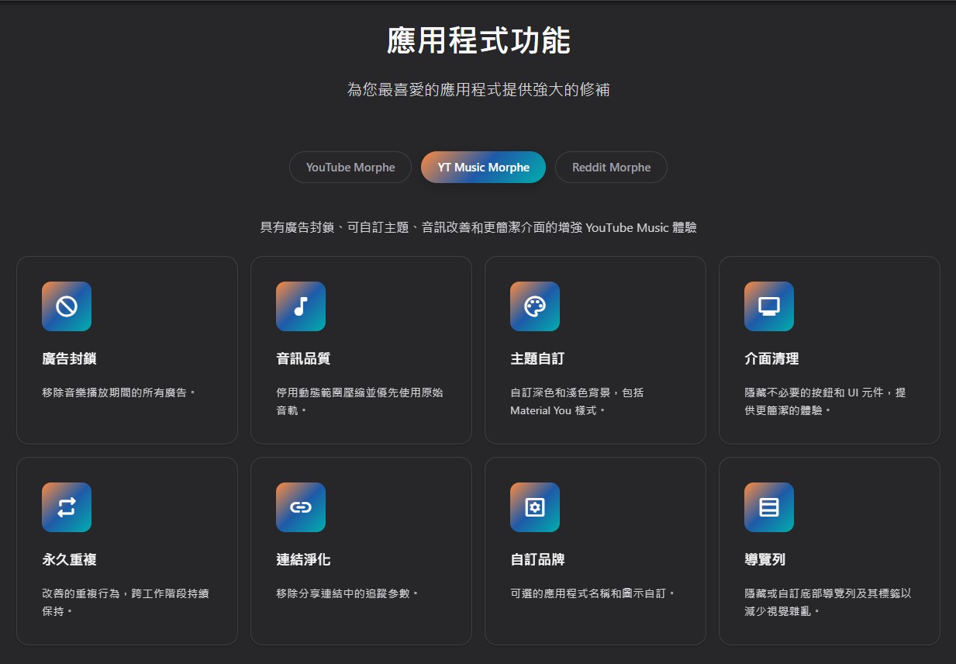Screen dimensions: 956x664
Task: Click the monitor interface cleanup icon
Action: point(769,306)
